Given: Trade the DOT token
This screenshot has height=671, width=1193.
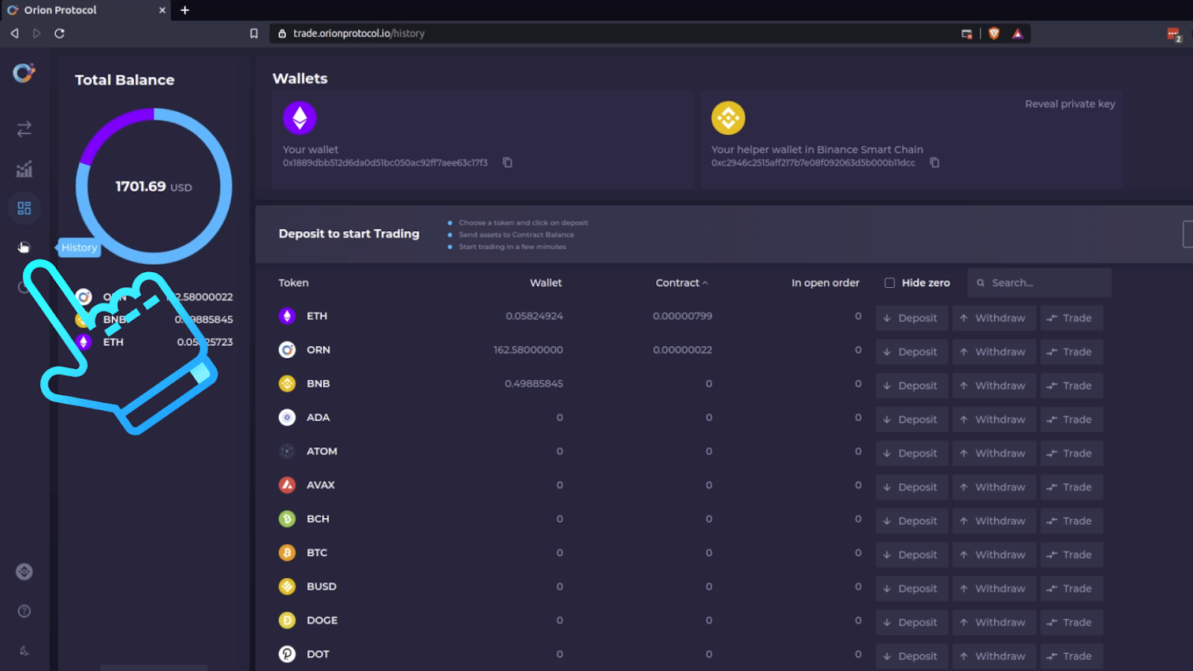Looking at the screenshot, I should click(x=1071, y=656).
